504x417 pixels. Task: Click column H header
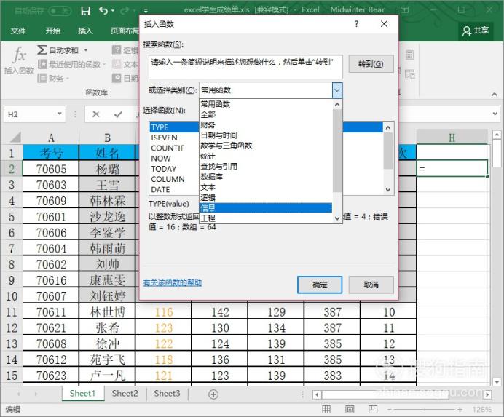tap(452, 138)
